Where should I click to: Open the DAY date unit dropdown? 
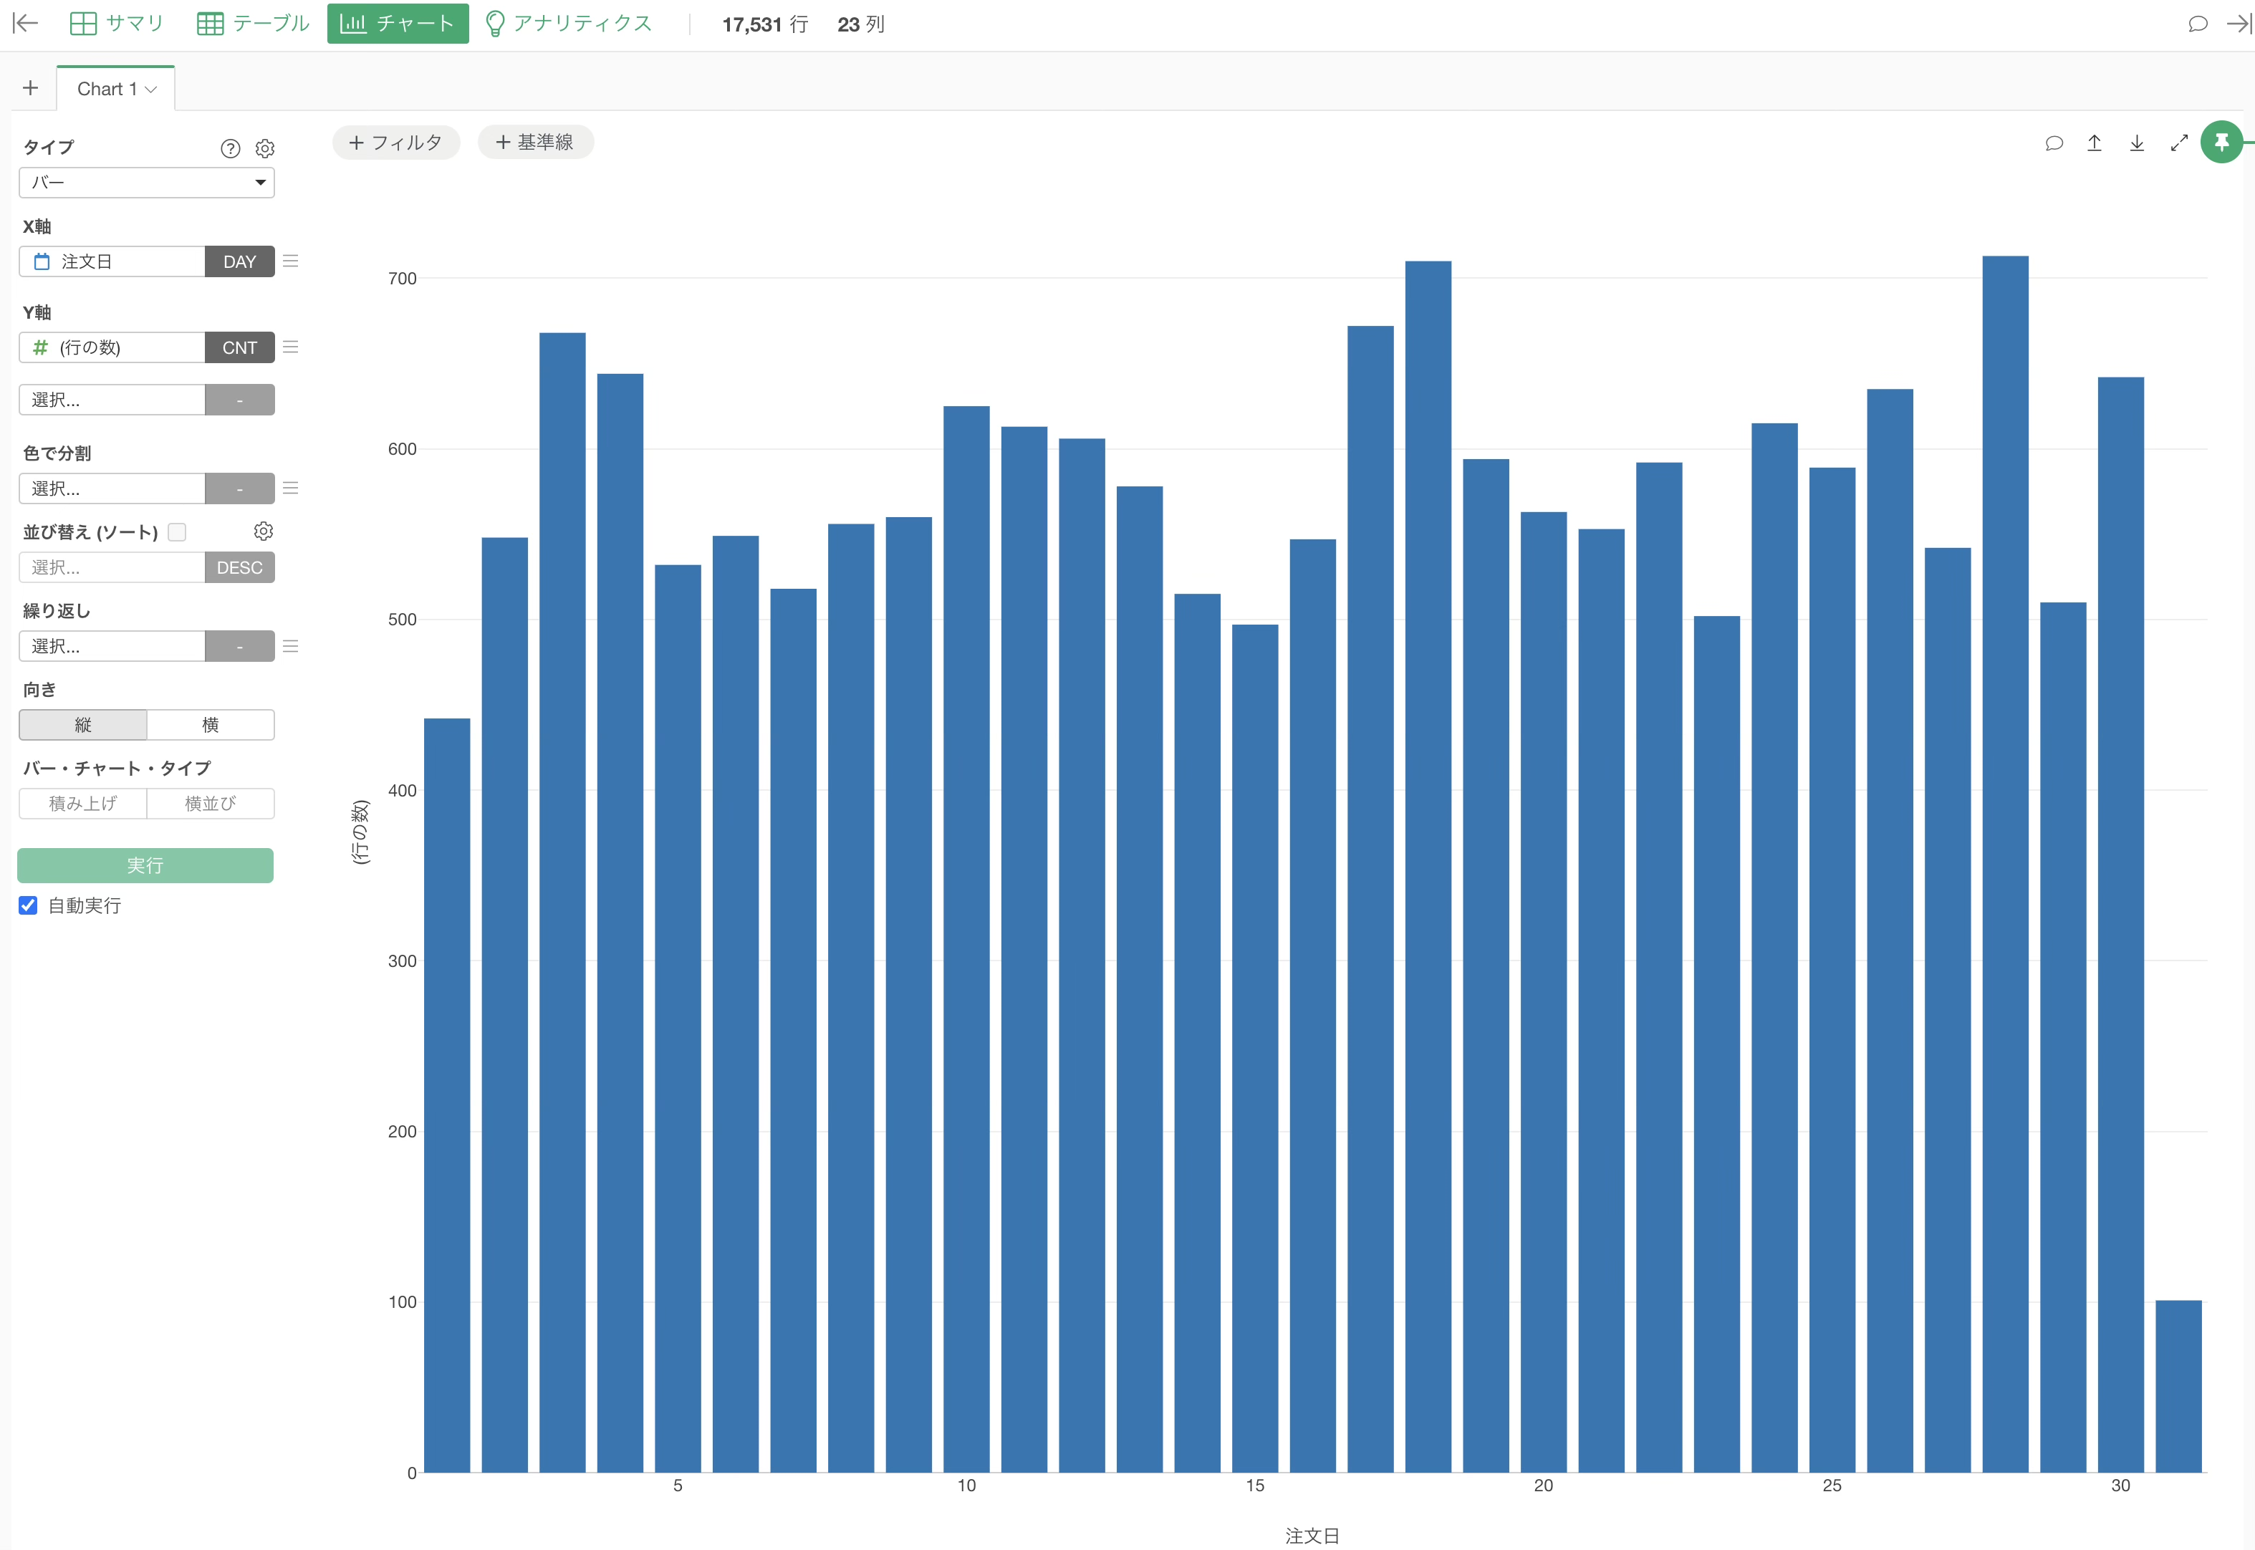click(x=239, y=261)
